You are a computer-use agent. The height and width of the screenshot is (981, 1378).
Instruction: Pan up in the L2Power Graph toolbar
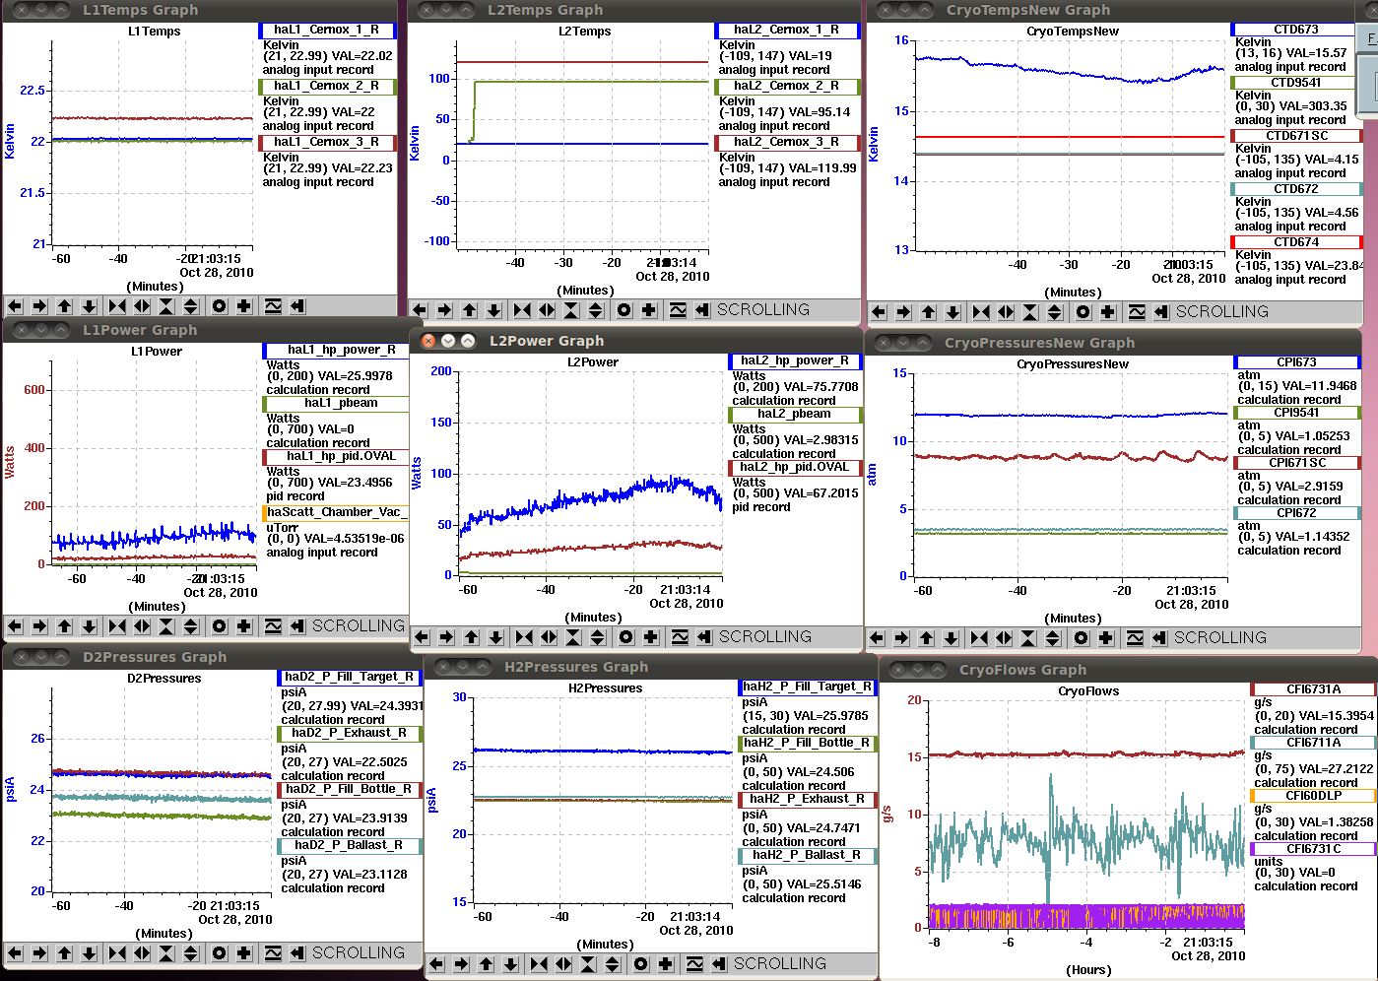click(471, 637)
